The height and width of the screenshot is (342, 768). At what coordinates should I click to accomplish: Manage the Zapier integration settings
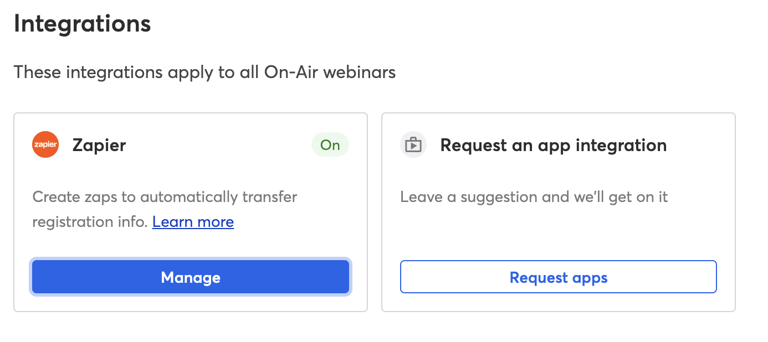pyautogui.click(x=191, y=277)
